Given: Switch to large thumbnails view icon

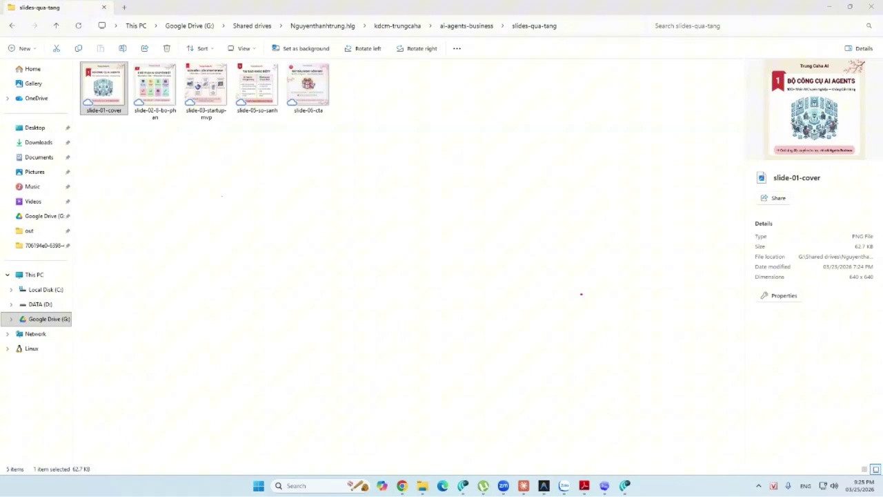Looking at the screenshot, I should click(x=875, y=469).
